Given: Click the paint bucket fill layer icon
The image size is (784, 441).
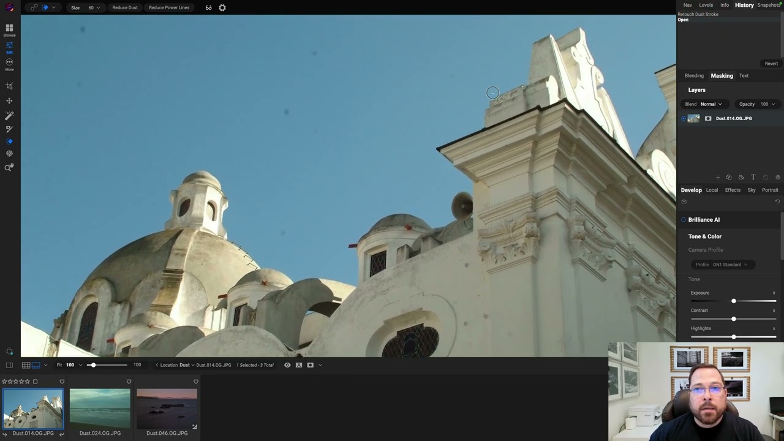Looking at the screenshot, I should 741,178.
